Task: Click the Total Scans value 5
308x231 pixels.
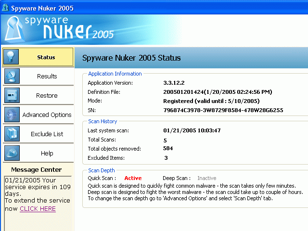Action: 165,141
